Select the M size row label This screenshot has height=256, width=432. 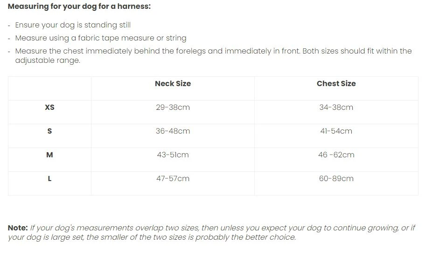[49, 155]
